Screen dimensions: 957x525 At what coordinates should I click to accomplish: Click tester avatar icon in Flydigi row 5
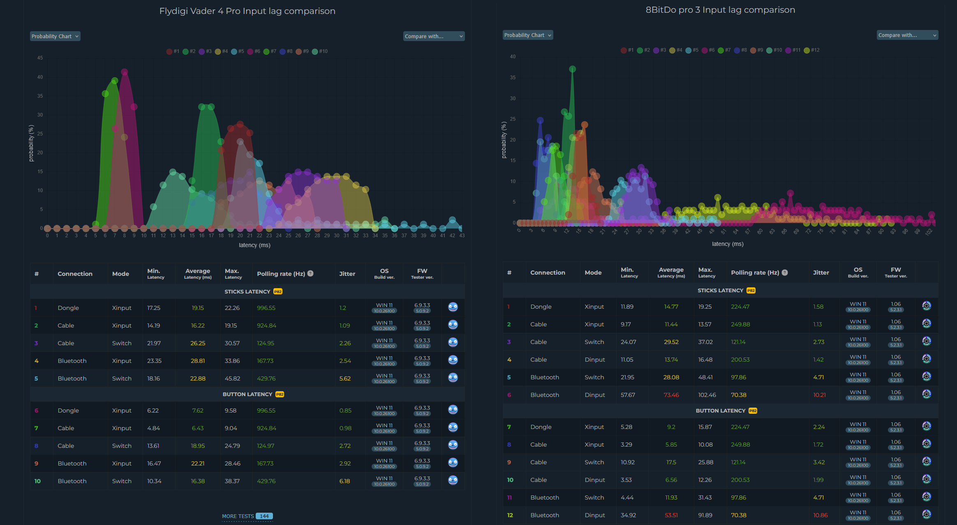click(453, 378)
